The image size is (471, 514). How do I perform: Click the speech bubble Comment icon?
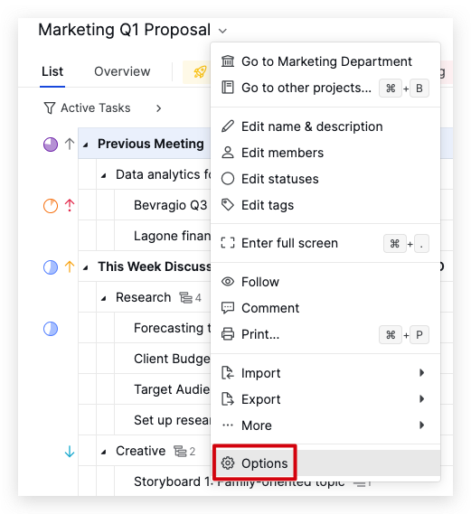[x=228, y=308]
